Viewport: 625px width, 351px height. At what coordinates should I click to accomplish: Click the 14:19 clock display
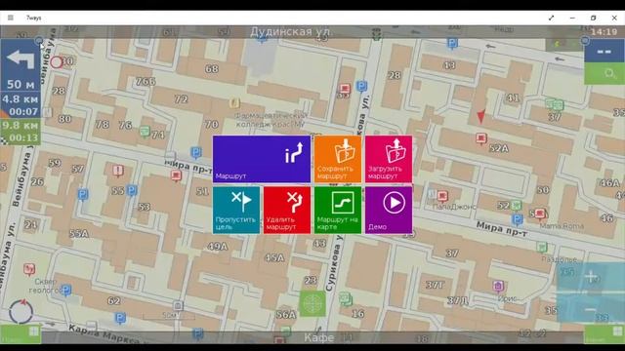[x=604, y=32]
